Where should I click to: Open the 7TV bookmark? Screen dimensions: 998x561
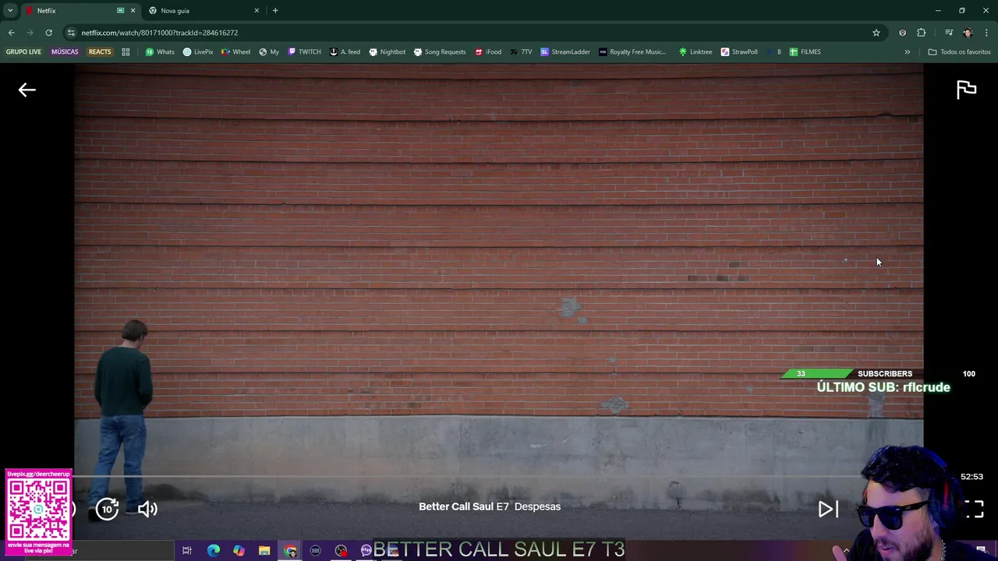tap(521, 52)
